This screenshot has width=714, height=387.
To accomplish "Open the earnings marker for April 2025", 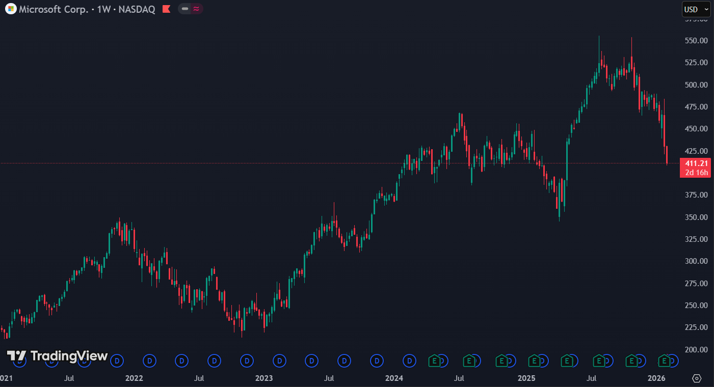I will point(567,361).
